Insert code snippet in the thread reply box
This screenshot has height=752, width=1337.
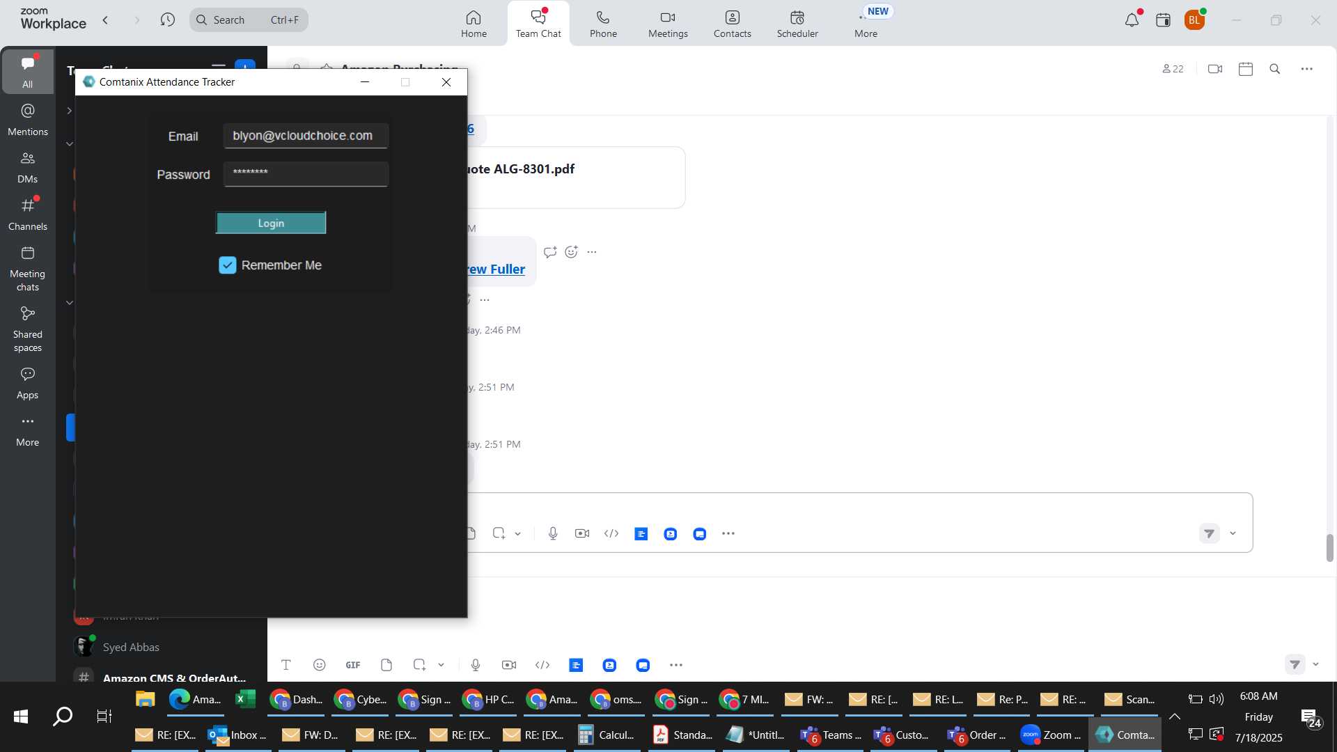point(611,533)
